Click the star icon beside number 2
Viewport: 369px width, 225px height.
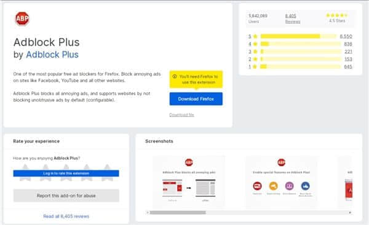pos(255,59)
